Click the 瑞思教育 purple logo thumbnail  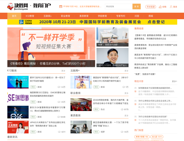(18, 97)
